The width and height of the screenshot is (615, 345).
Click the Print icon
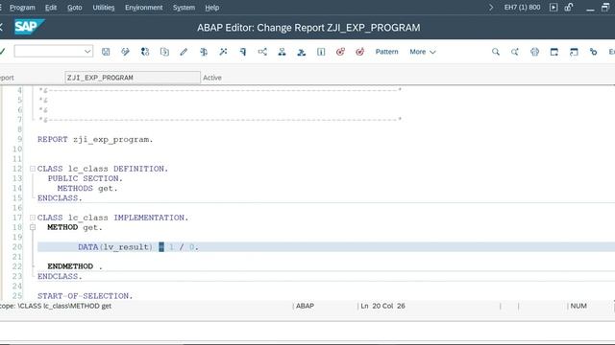(534, 52)
